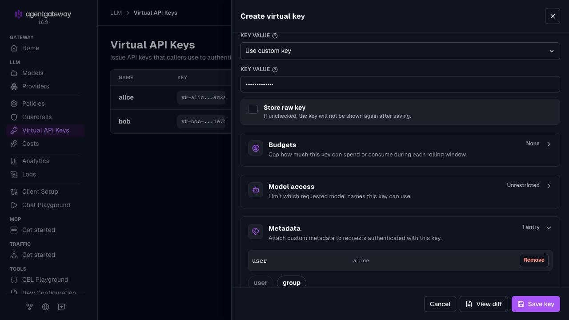The image size is (569, 320).
Task: Click the Model access robot icon
Action: 256,190
